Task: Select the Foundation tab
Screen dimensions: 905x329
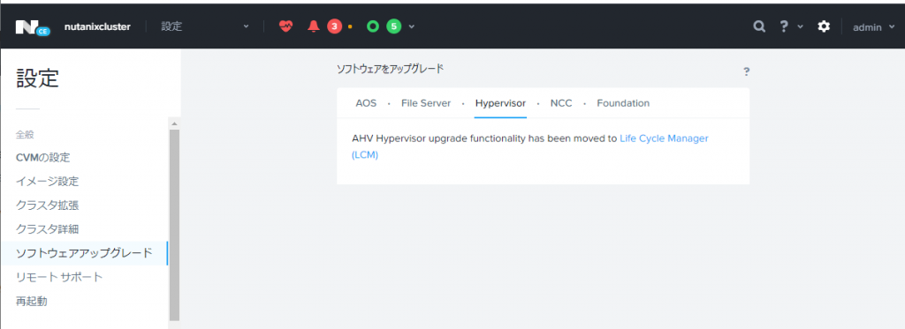Action: (623, 103)
